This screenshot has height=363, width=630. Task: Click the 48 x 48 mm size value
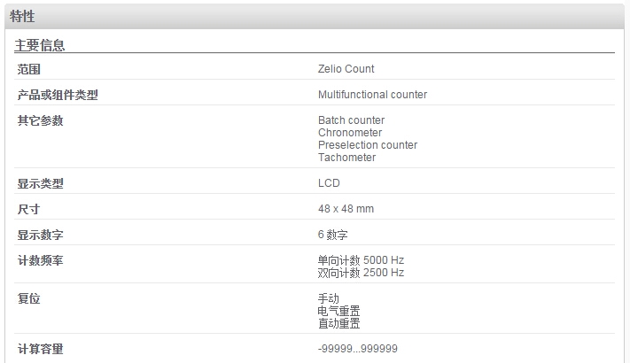[346, 209]
